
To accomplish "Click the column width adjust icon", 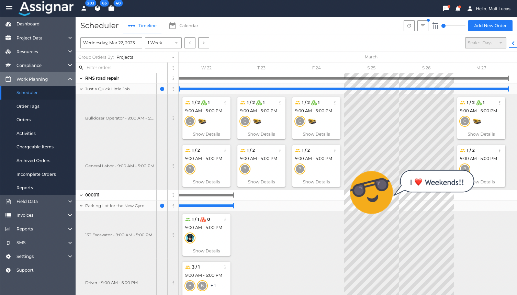I will coord(435,26).
